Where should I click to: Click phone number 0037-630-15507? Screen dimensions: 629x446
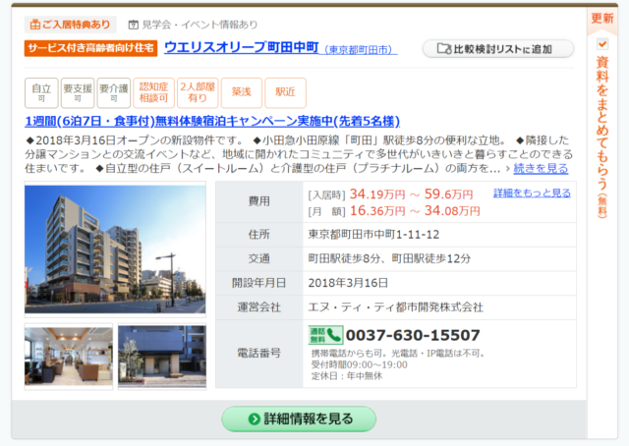pyautogui.click(x=413, y=335)
